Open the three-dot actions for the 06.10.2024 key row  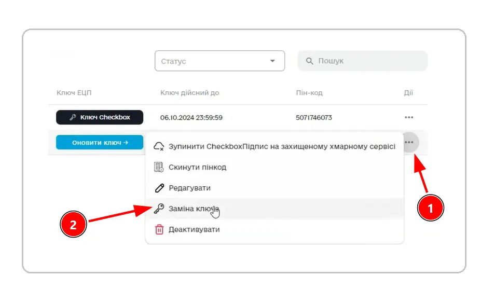click(x=409, y=118)
